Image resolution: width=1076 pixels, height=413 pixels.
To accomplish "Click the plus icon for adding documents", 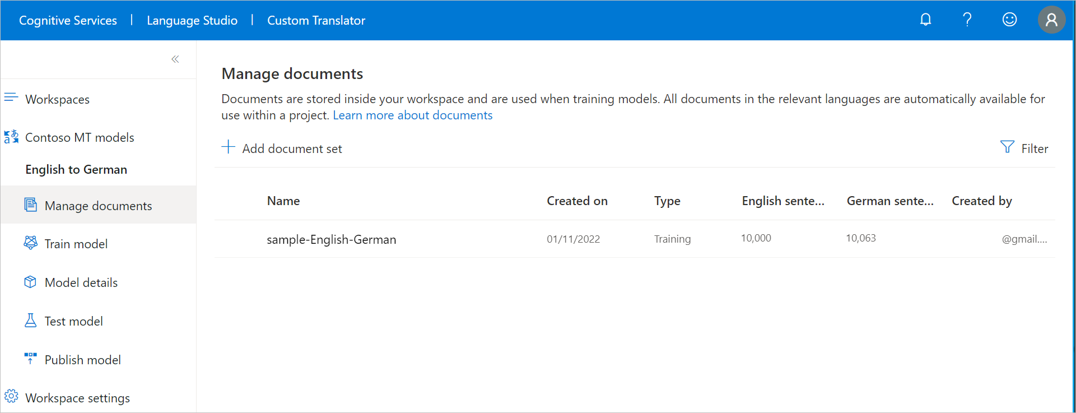I will [228, 147].
